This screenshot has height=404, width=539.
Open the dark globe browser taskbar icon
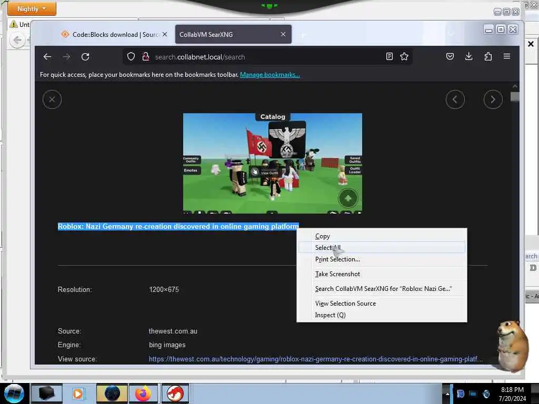pos(112,393)
